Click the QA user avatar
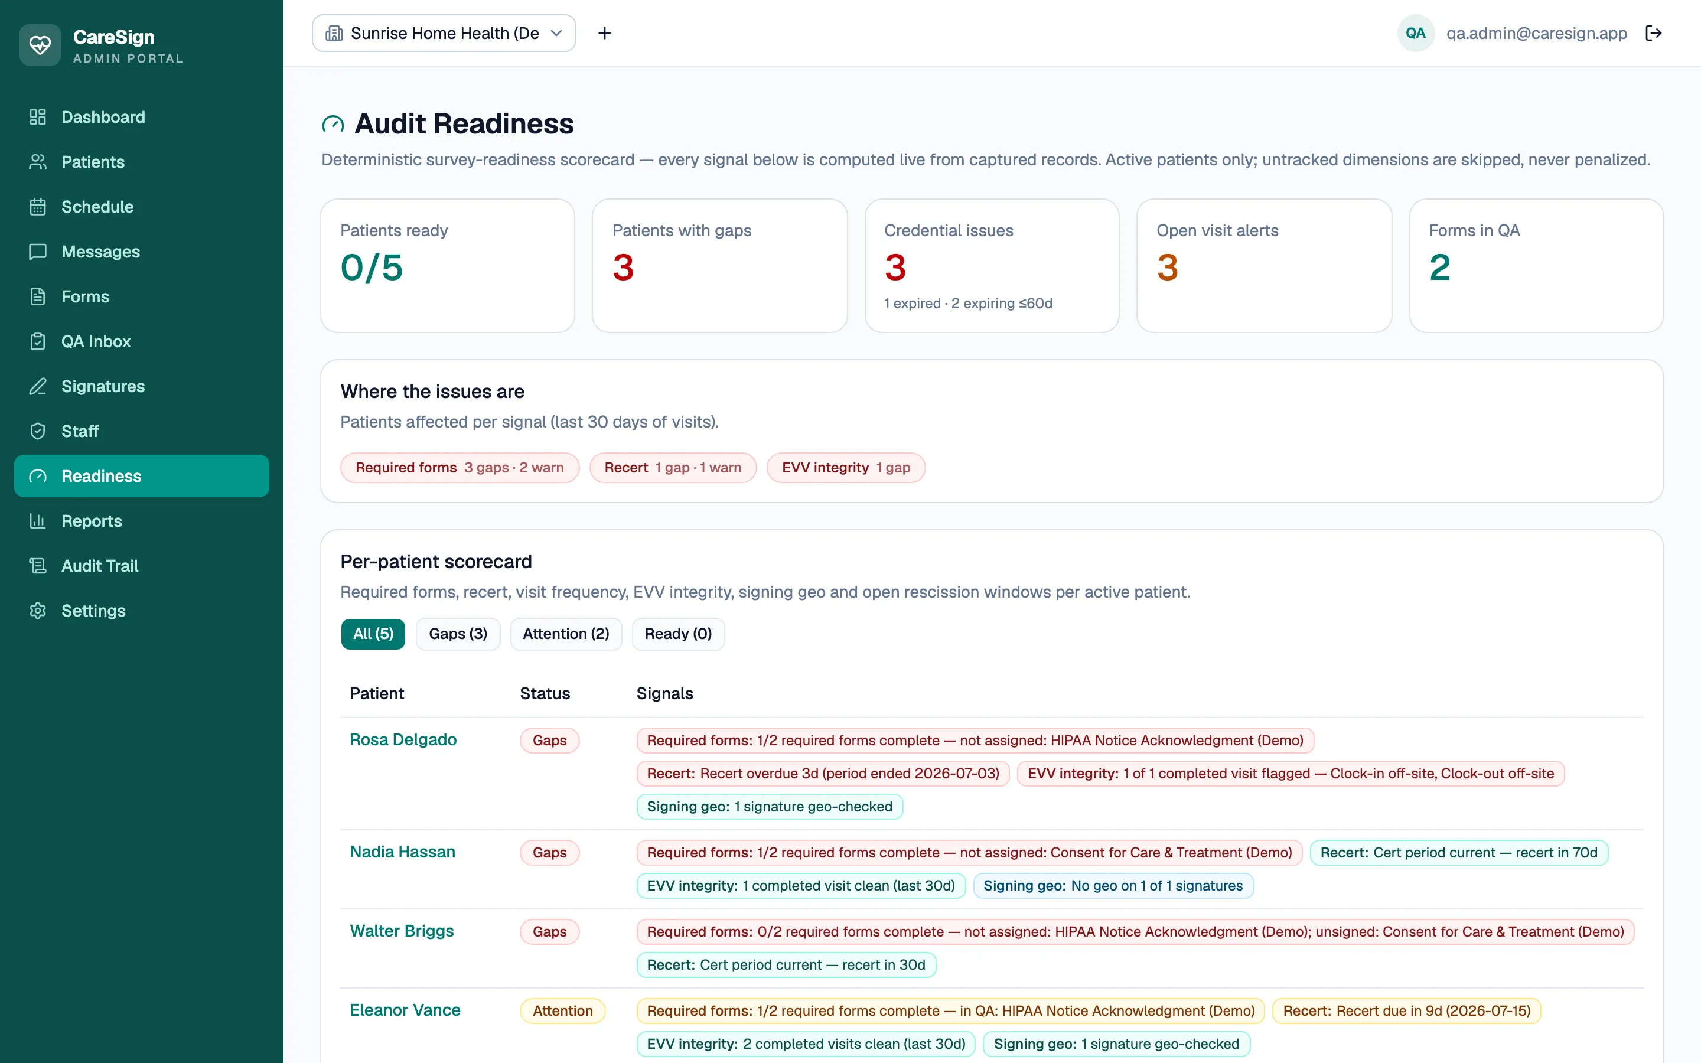The height and width of the screenshot is (1063, 1701). [1415, 33]
